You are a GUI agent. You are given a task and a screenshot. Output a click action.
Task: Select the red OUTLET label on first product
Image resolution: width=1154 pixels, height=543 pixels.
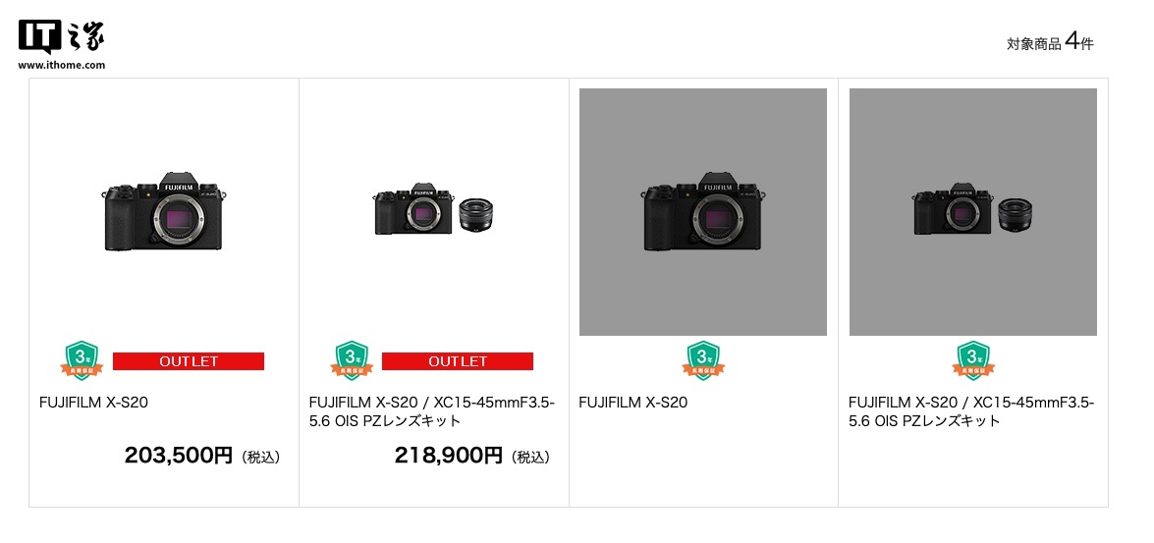[x=189, y=361]
